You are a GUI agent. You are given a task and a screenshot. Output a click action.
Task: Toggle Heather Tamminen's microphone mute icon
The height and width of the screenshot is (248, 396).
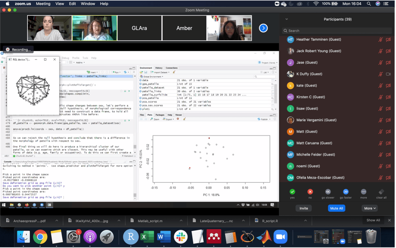[381, 40]
